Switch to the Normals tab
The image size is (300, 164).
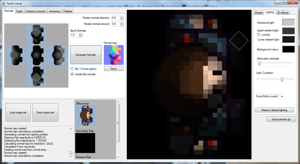[9, 11]
